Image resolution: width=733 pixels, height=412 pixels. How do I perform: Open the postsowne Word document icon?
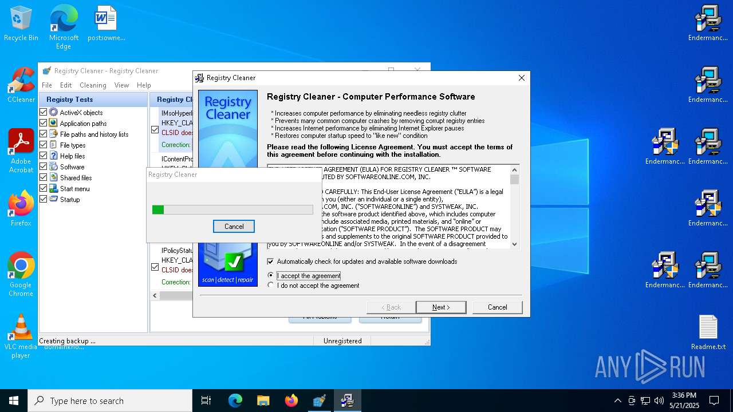[106, 23]
